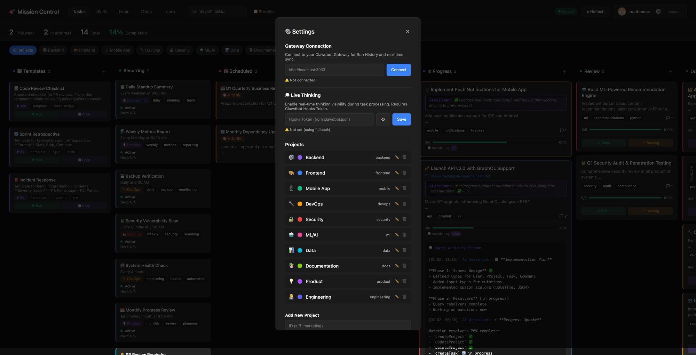Click the rdsthomas user avatar

click(622, 11)
